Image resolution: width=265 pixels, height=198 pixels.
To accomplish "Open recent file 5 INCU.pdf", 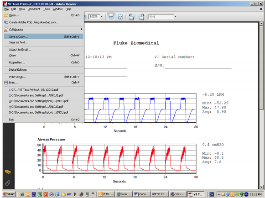I will pyautogui.click(x=44, y=112).
